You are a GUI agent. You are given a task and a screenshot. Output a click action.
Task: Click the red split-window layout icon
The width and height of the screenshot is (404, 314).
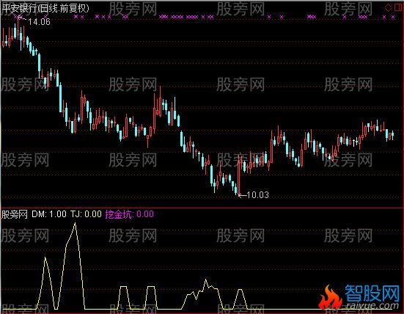tap(399, 7)
